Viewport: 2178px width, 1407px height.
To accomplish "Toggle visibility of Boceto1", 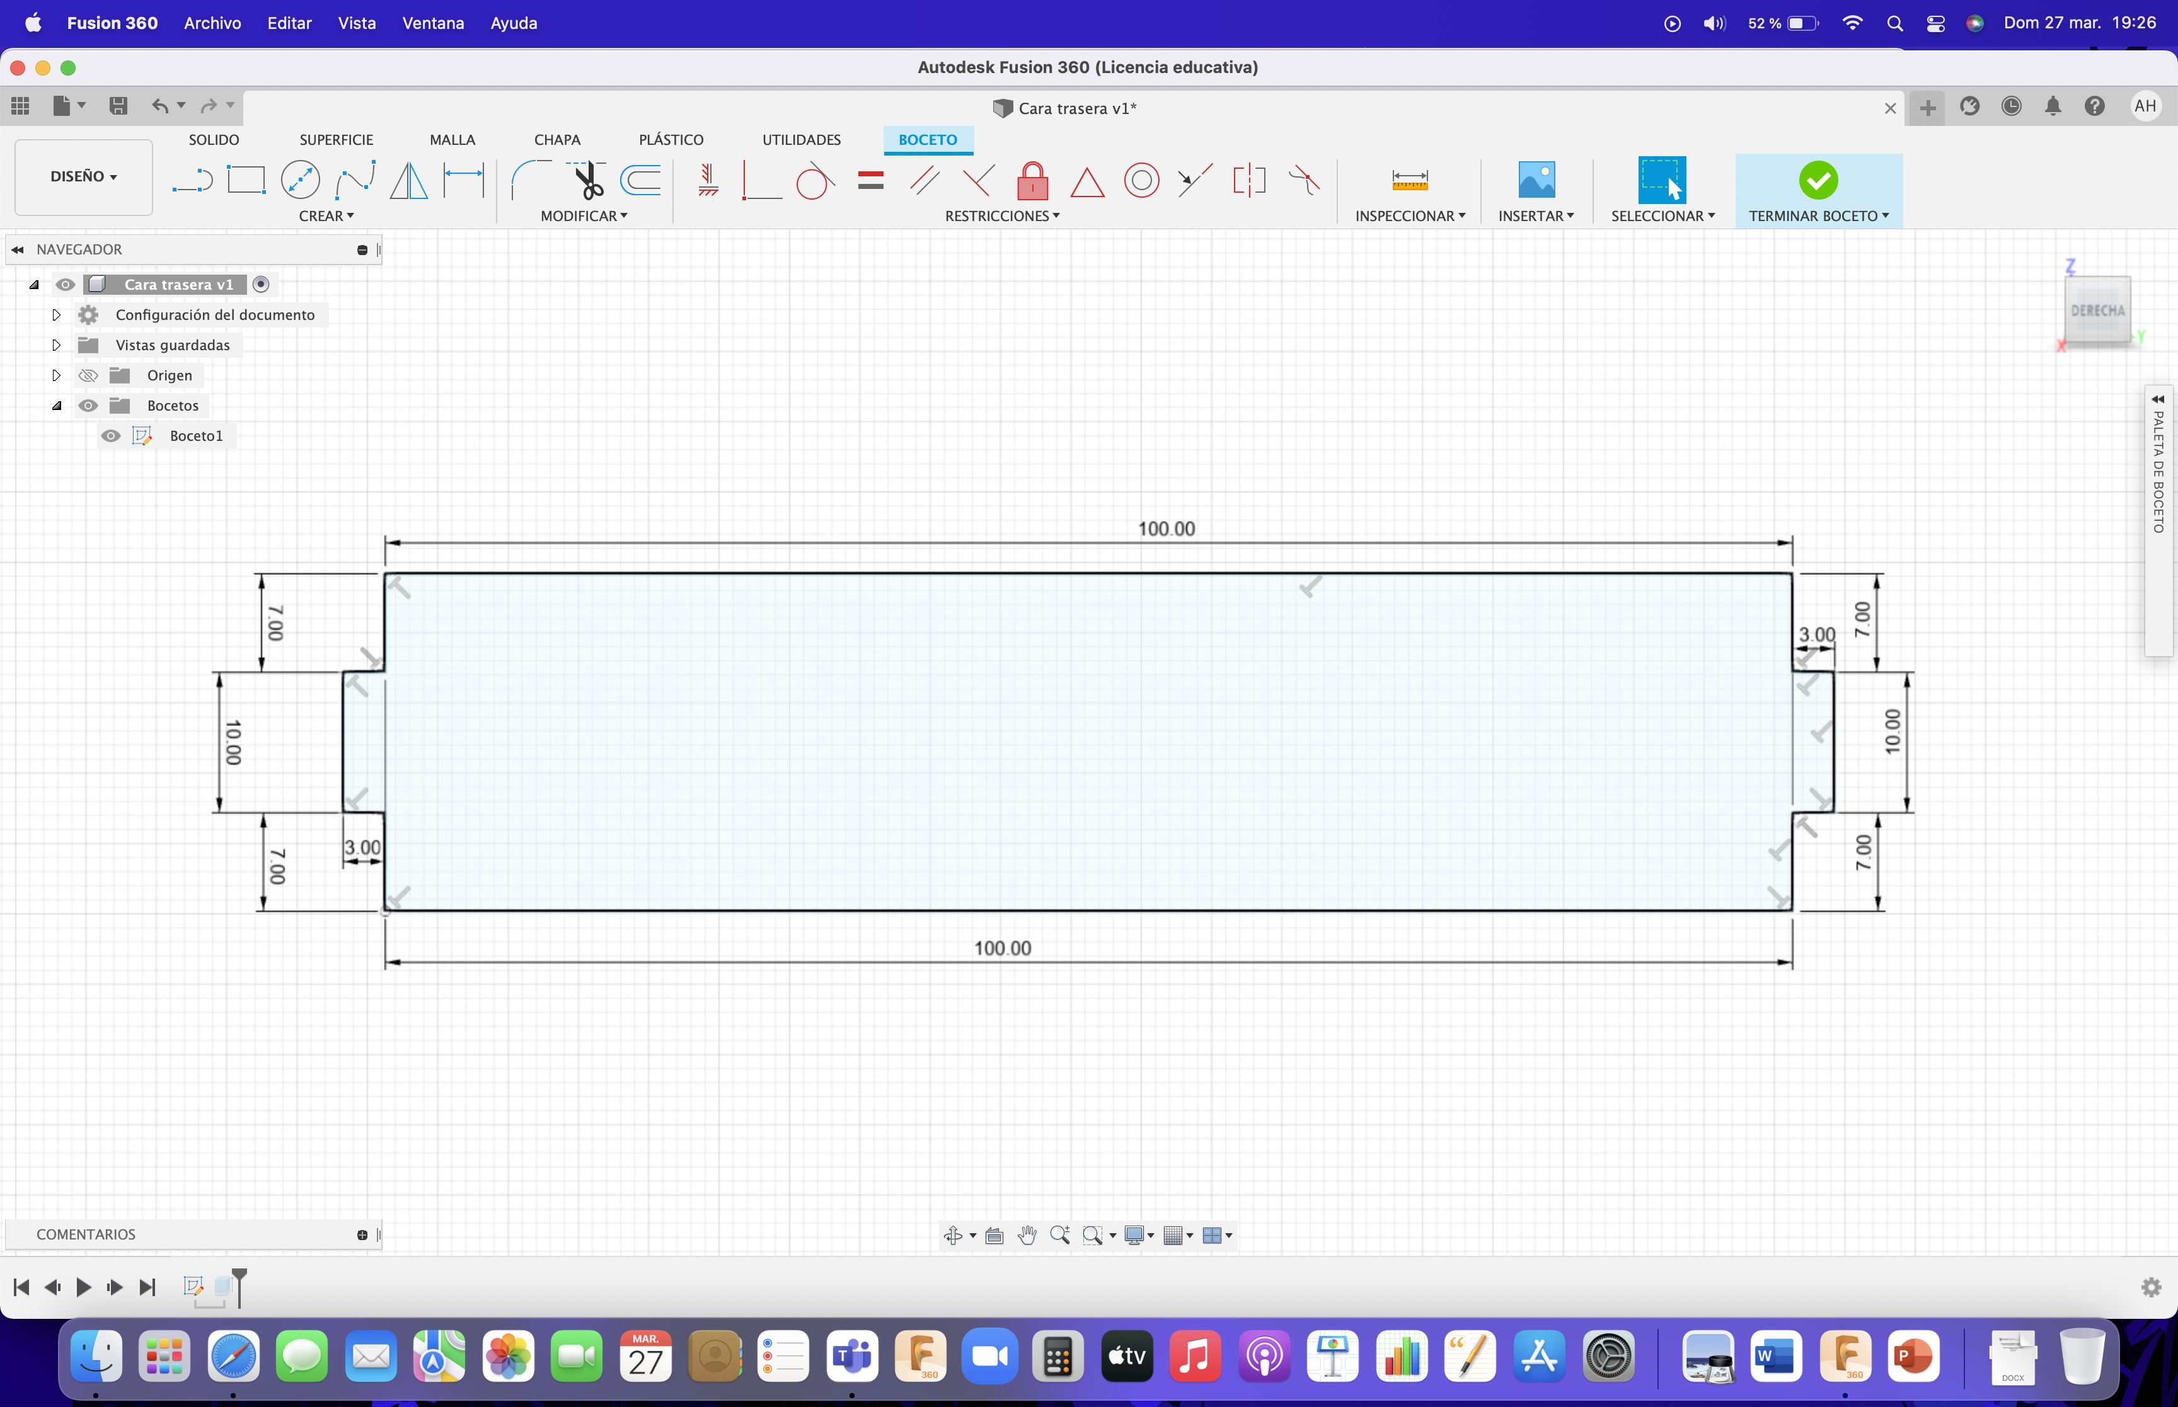I will click(x=110, y=436).
